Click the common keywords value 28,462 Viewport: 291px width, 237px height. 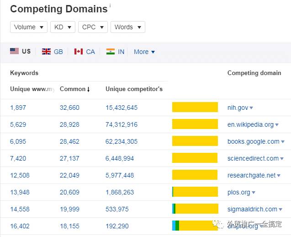click(69, 141)
